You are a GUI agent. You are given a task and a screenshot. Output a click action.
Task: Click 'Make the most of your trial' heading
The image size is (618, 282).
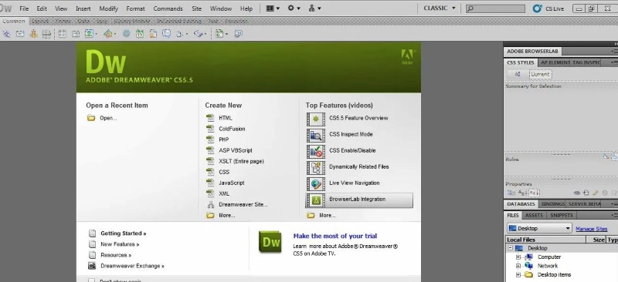tap(335, 236)
